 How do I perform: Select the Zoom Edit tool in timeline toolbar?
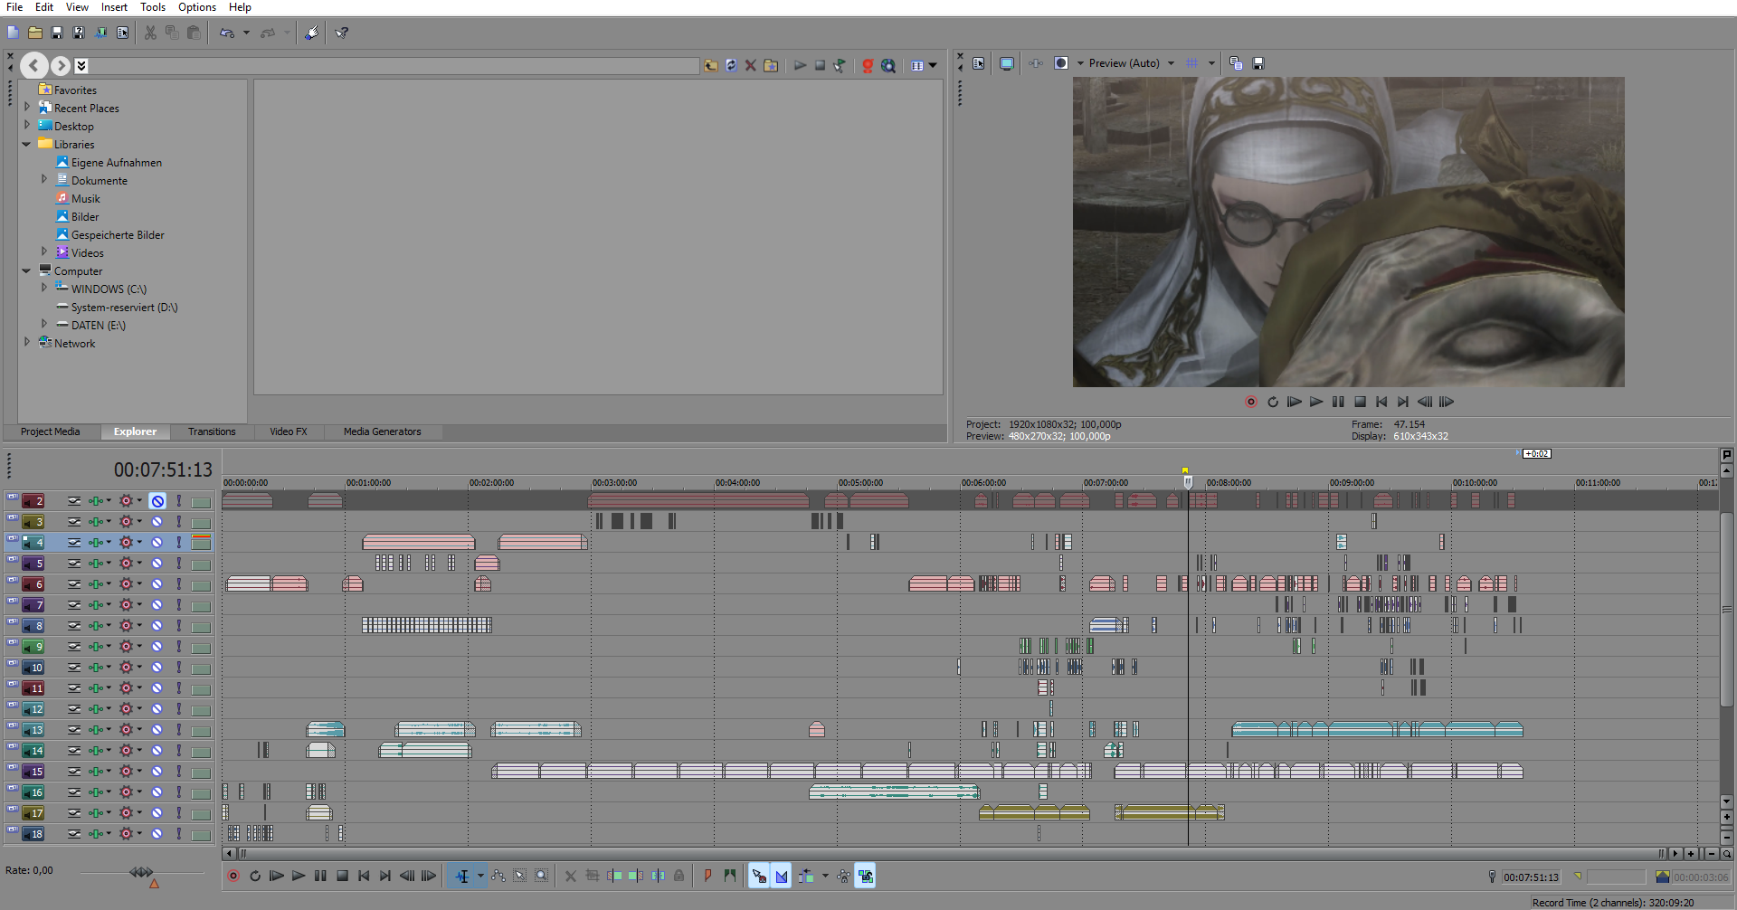pyautogui.click(x=541, y=876)
